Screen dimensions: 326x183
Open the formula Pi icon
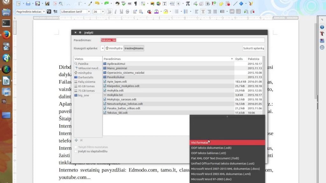tap(188, 3)
